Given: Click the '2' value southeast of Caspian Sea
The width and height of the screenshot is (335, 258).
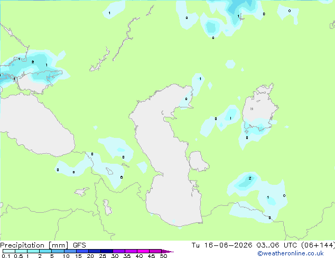Looking at the screenshot, I should [250, 178].
